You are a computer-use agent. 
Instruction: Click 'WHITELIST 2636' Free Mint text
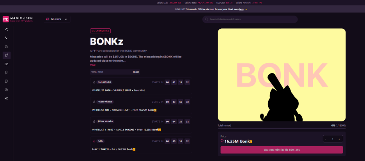[x=118, y=90]
